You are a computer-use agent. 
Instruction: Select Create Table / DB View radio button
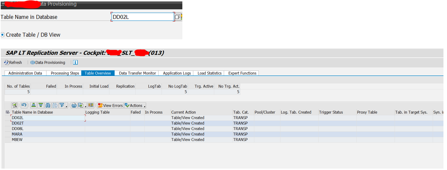coord(3,35)
